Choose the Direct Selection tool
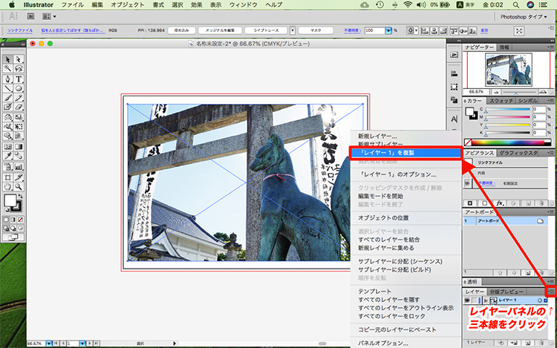557x348 pixels. click(x=19, y=59)
